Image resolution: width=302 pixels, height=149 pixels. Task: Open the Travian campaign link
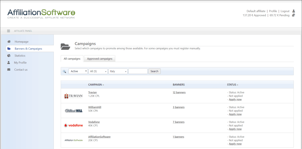click(x=92, y=92)
